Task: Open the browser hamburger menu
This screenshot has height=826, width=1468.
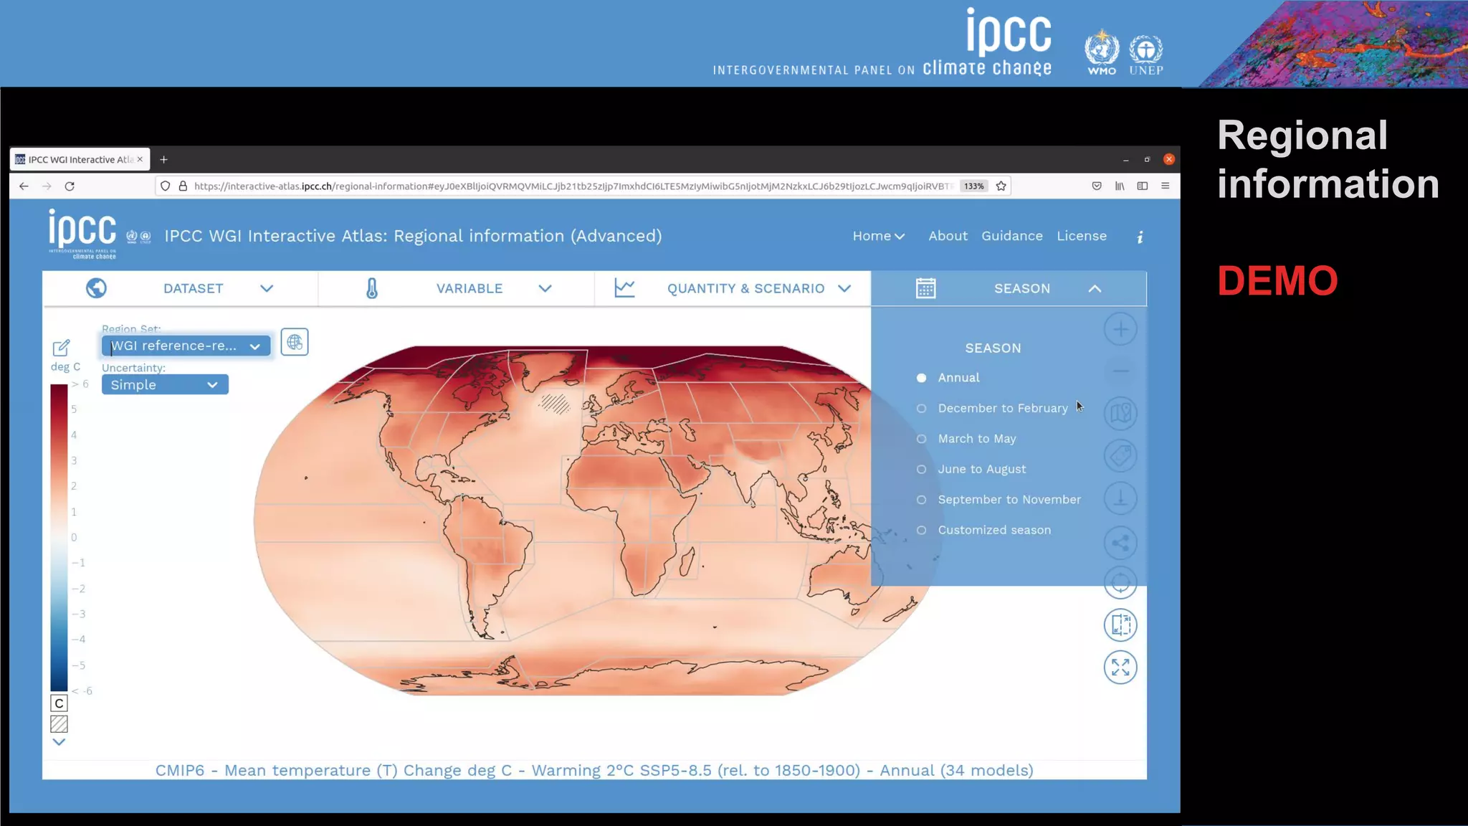Action: tap(1166, 186)
